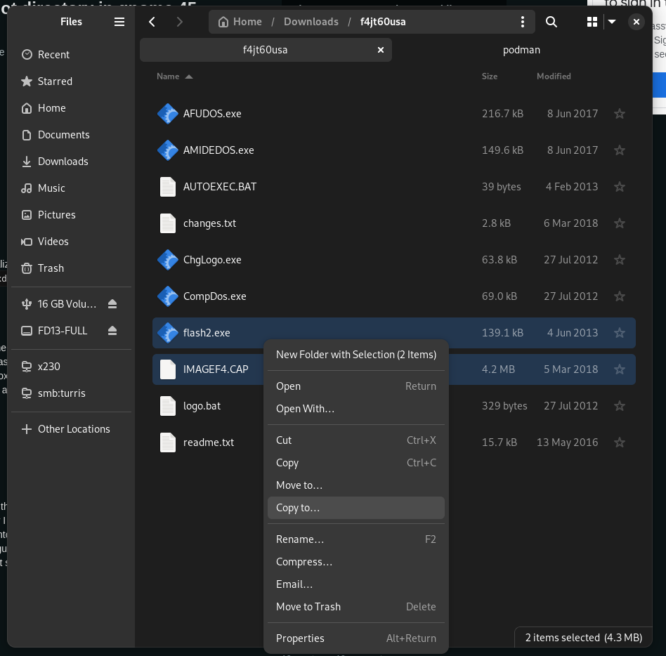Choose Cut from context menu
This screenshot has width=666, height=656.
[356, 440]
